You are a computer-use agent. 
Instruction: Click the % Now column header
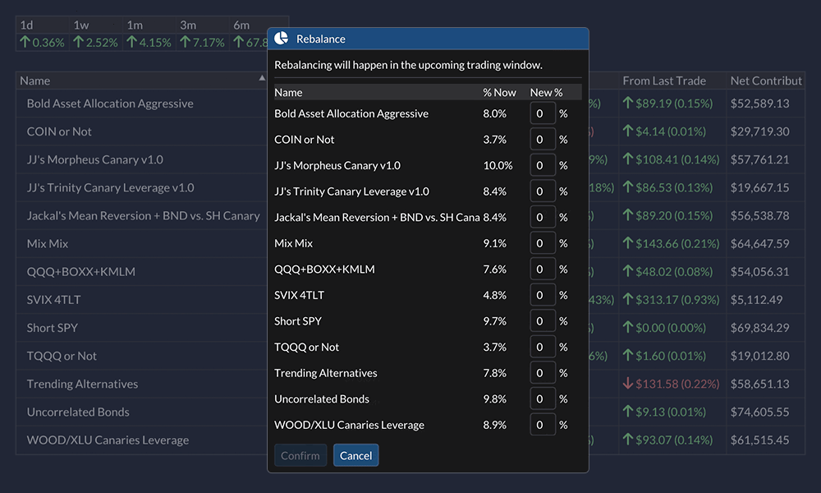(499, 92)
